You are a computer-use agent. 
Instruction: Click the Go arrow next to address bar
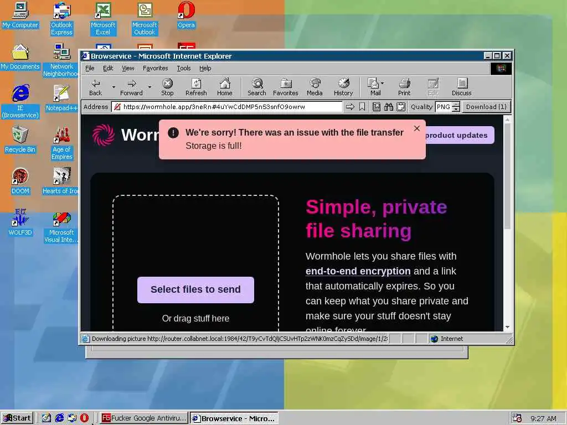[350, 107]
